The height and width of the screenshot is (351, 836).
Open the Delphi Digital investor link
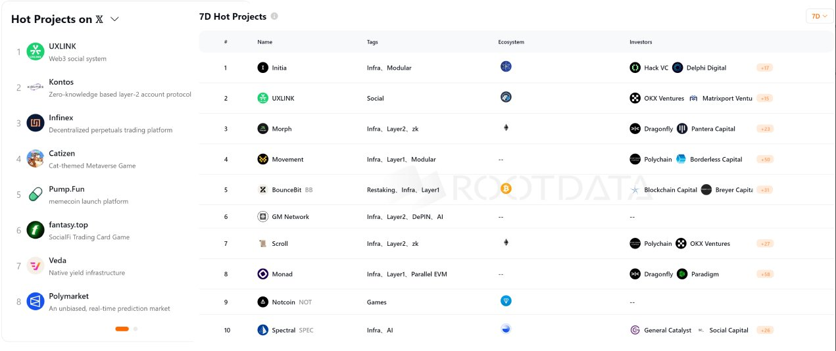[x=706, y=68]
